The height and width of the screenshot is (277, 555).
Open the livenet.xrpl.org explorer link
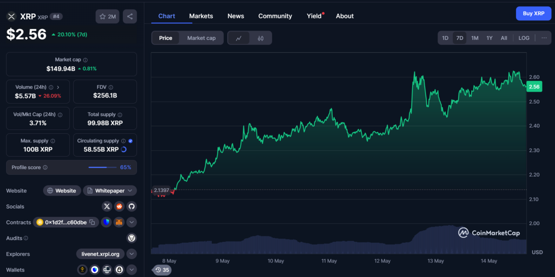coord(101,254)
